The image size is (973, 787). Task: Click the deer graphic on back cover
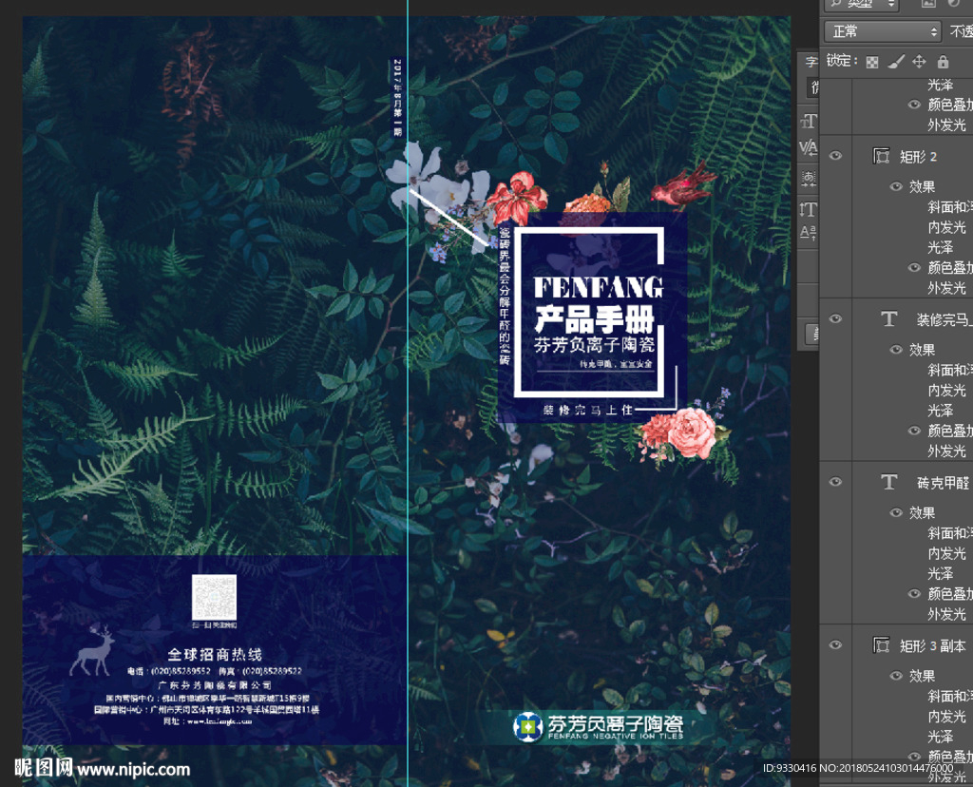pos(92,650)
